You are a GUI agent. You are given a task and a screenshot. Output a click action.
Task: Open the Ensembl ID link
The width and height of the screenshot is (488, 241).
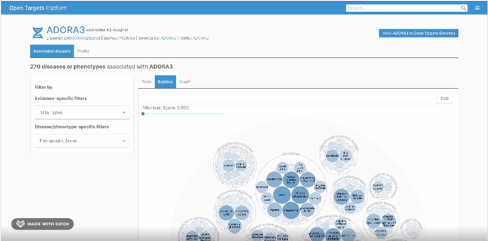click(82, 38)
